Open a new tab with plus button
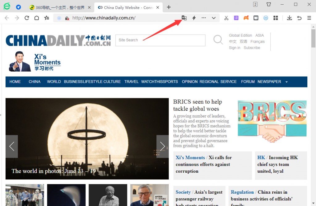This screenshot has width=316, height=206. point(169,7)
